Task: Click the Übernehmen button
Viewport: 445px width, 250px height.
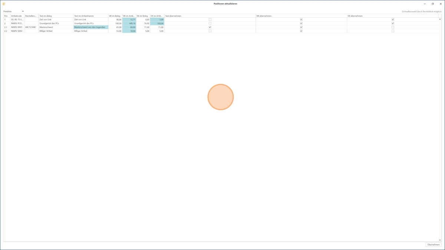Action: pyautogui.click(x=433, y=244)
